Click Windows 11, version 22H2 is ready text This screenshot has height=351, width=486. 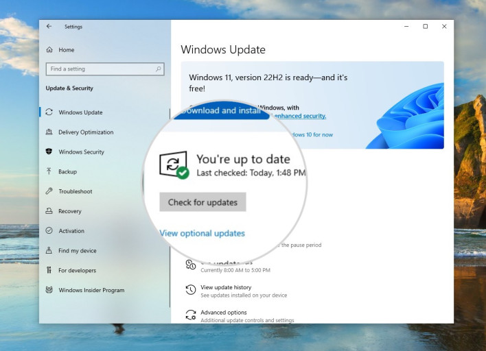tap(268, 83)
